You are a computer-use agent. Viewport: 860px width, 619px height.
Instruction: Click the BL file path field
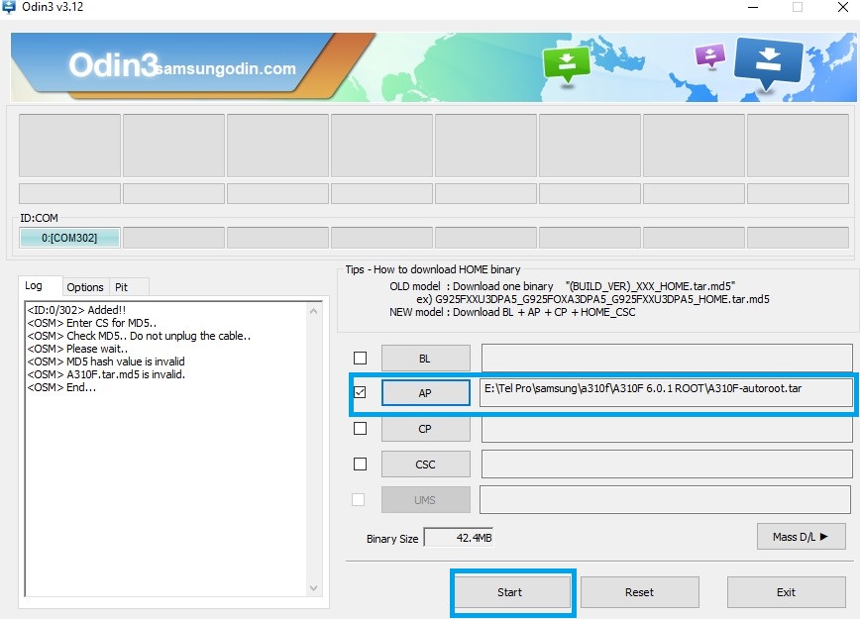pyautogui.click(x=667, y=358)
